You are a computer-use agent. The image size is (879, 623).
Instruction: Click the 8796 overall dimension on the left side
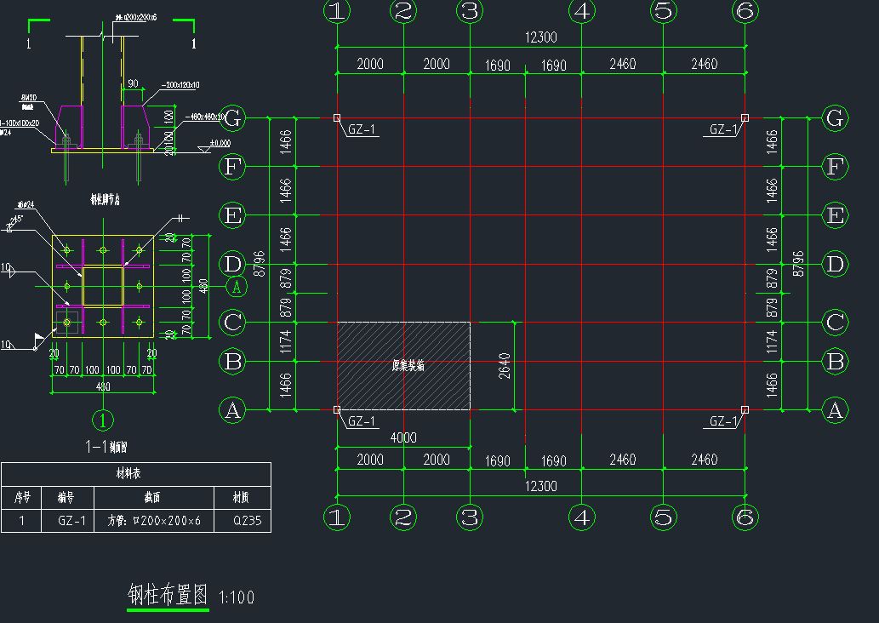coord(259,264)
